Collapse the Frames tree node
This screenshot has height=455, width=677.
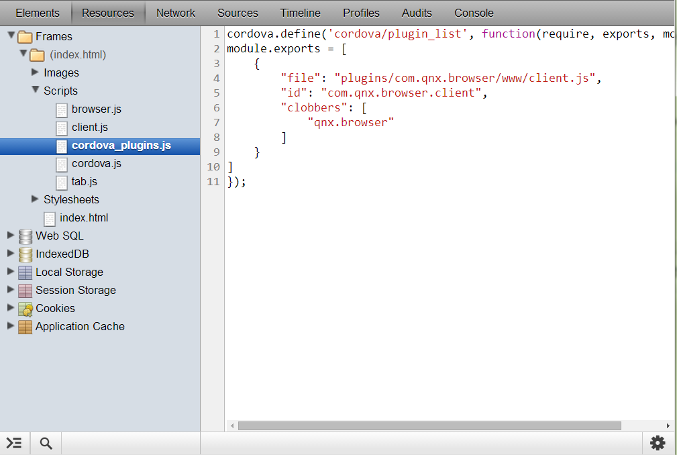coord(11,36)
